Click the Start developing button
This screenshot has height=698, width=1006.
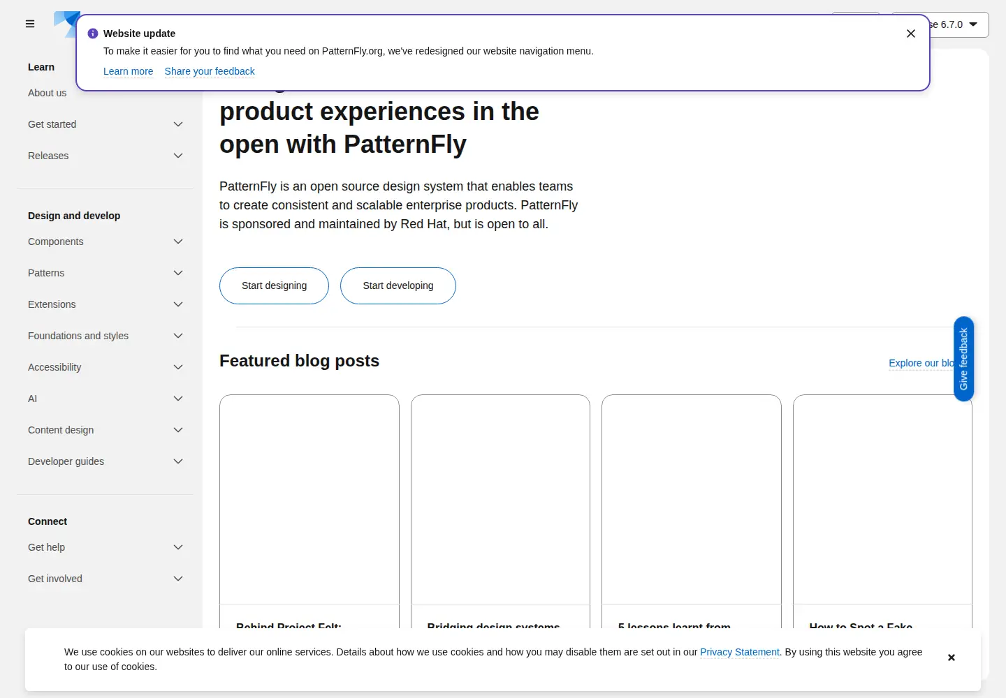[398, 285]
